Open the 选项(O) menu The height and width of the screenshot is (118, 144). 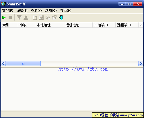point(51,11)
